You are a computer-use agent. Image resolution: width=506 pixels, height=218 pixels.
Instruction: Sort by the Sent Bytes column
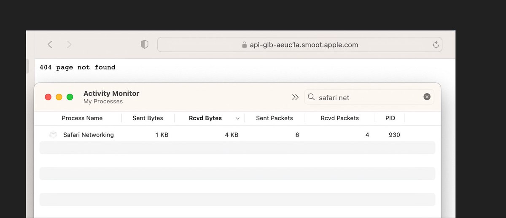[148, 118]
